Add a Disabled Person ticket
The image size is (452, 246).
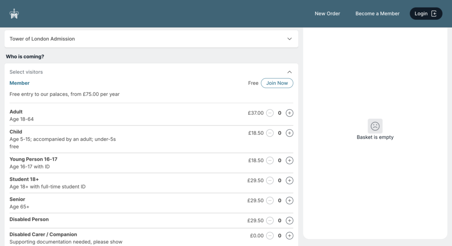290,221
